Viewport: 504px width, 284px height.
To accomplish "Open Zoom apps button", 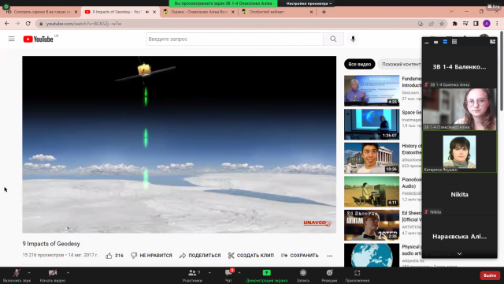I will [x=357, y=275].
